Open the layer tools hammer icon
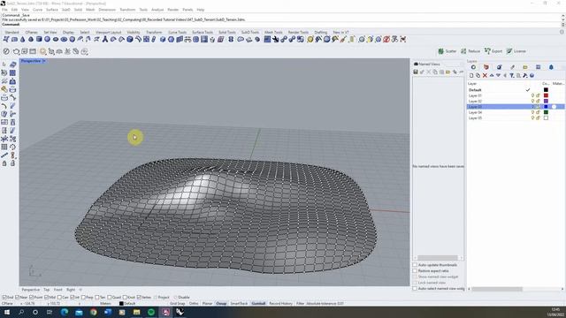The width and height of the screenshot is (566, 318). 525,75
